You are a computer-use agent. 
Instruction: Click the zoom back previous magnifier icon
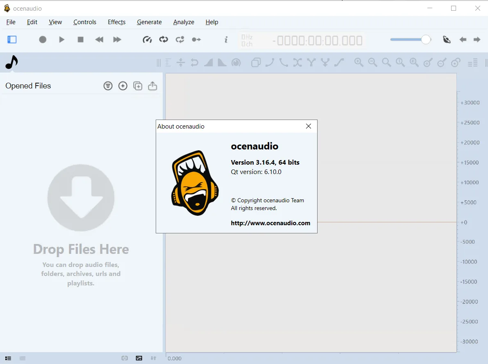[x=414, y=63]
